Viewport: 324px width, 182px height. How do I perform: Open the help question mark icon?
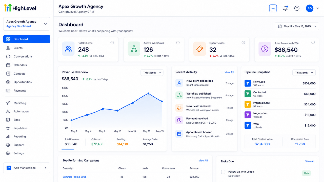click(297, 8)
